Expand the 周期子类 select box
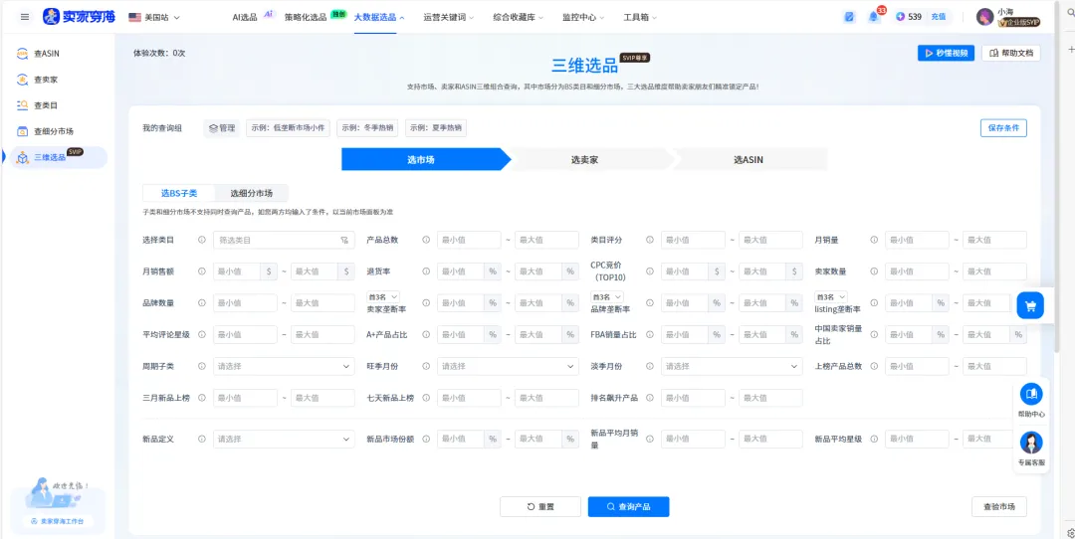The image size is (1075, 539). (x=284, y=366)
